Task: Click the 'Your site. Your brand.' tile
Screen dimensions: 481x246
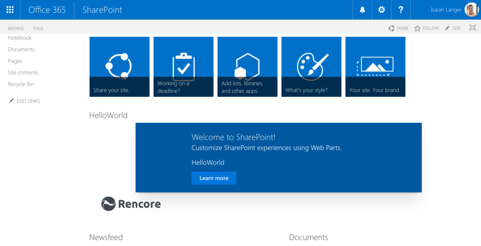Action: tap(375, 67)
